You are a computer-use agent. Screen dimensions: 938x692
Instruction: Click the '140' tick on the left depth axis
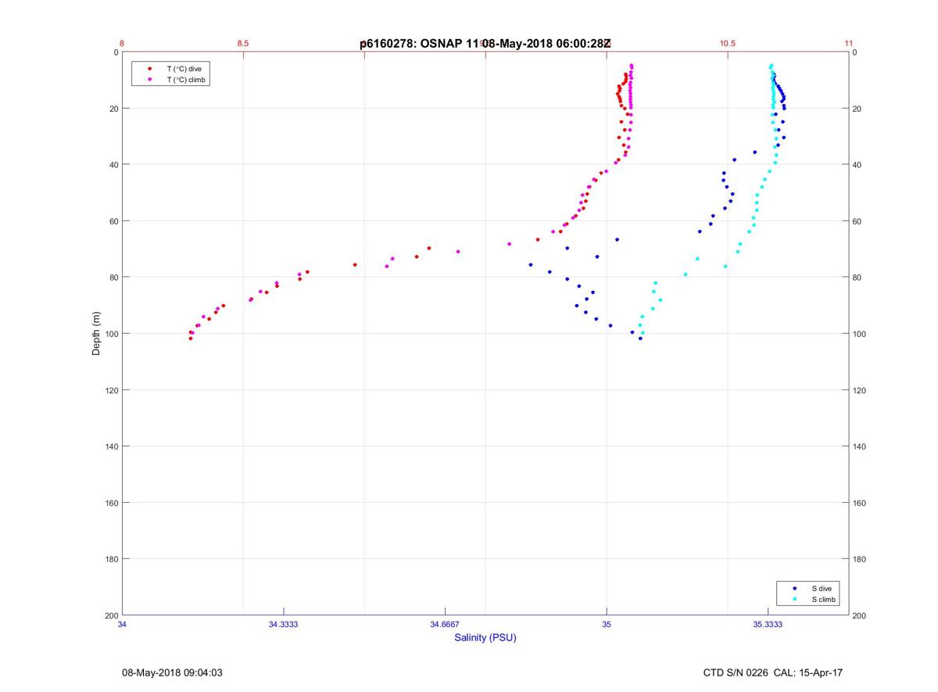point(111,446)
